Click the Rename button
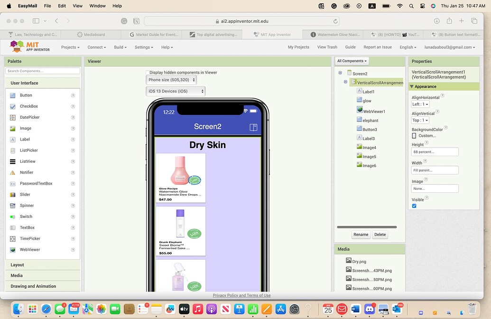The height and width of the screenshot is (319, 491). (x=361, y=235)
